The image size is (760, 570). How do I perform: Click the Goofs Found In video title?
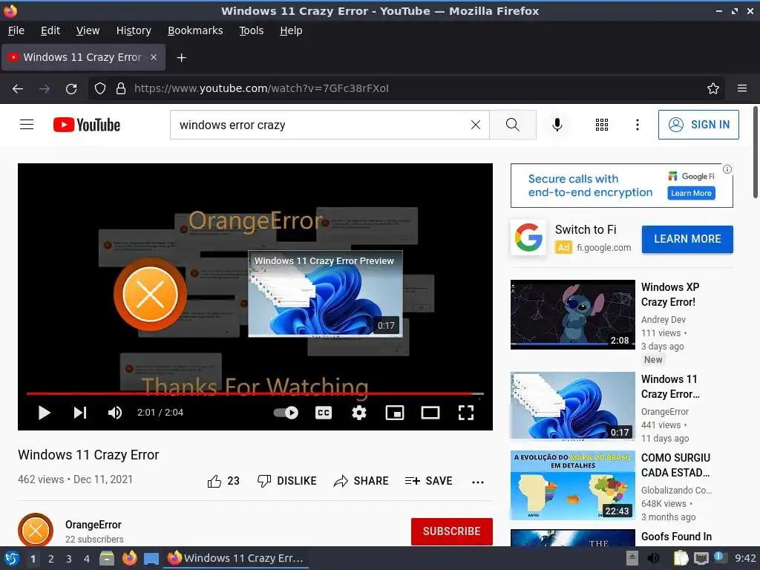pos(676,537)
